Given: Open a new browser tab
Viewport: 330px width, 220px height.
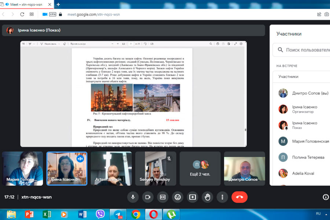Looking at the screenshot, I should pos(58,4).
